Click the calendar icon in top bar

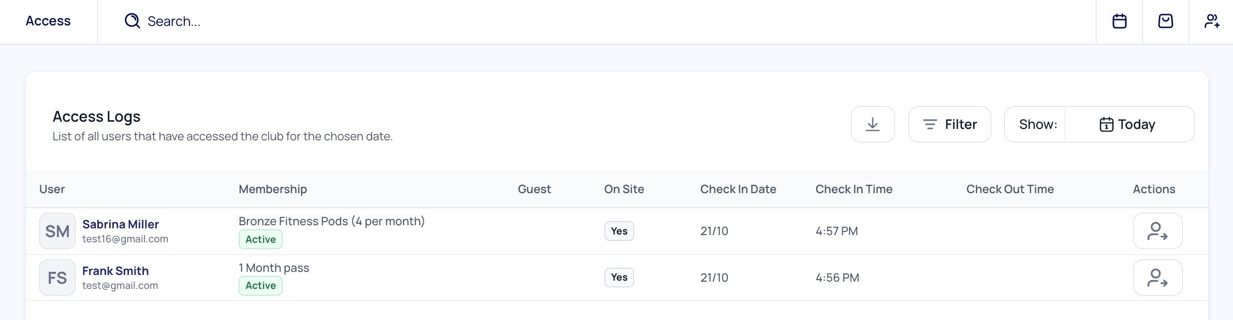(x=1119, y=21)
